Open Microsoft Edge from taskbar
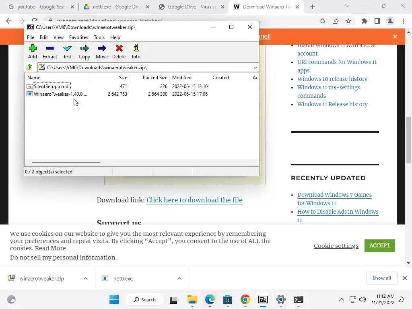Image resolution: width=412 pixels, height=309 pixels. pyautogui.click(x=210, y=299)
